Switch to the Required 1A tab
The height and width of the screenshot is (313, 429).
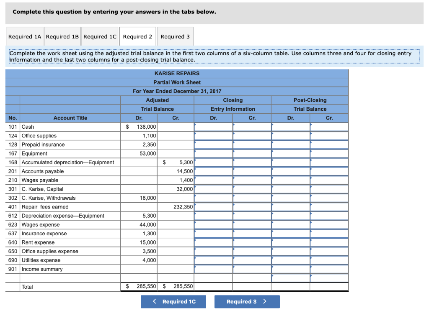point(25,36)
